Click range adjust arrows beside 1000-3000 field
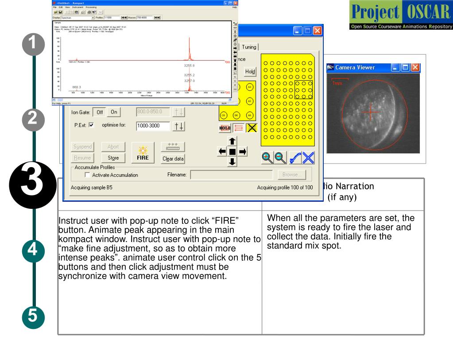The width and height of the screenshot is (453, 340). click(x=178, y=126)
